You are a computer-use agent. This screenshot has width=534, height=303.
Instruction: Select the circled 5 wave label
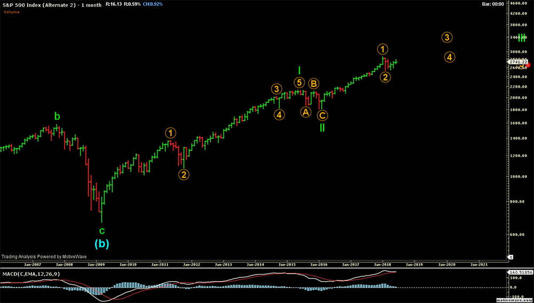tap(300, 83)
